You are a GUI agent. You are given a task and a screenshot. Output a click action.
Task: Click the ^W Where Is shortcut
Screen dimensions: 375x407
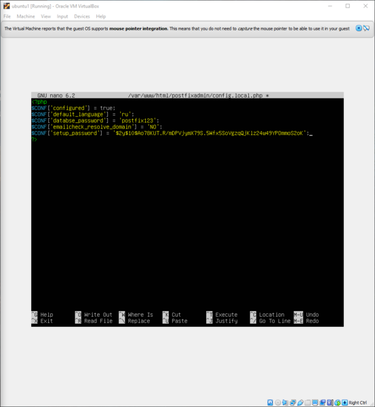pos(136,315)
